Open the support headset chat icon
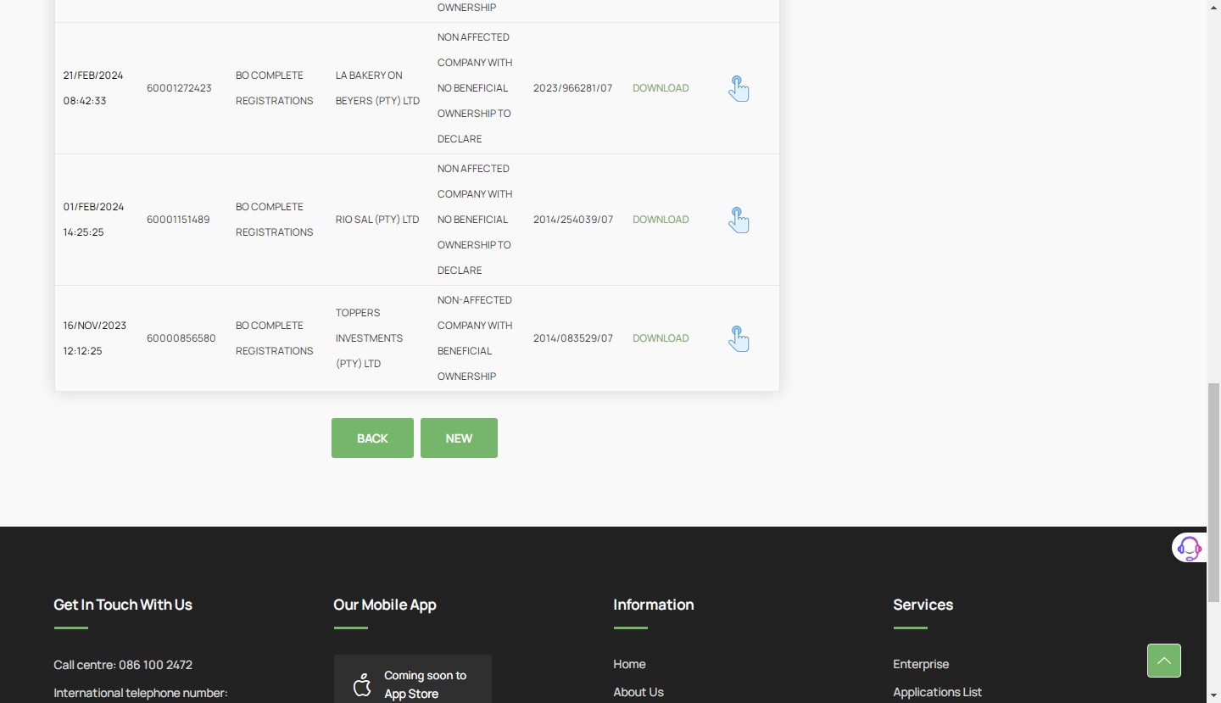 point(1189,548)
